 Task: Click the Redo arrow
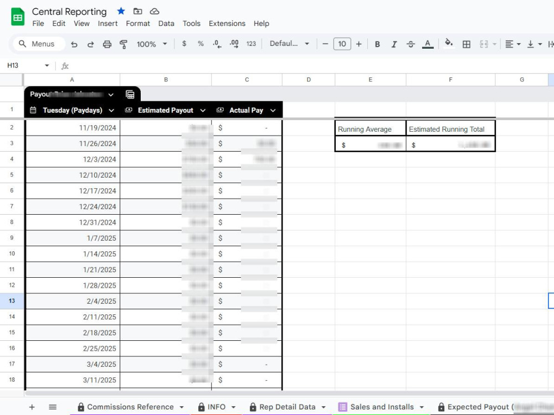(90, 44)
